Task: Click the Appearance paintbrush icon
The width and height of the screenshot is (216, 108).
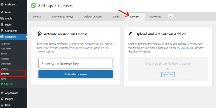Action: tap(2, 93)
